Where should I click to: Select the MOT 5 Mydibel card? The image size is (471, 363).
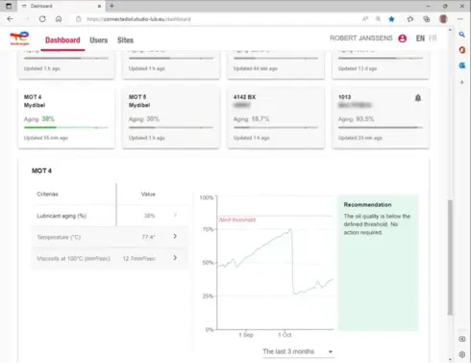tap(171, 117)
